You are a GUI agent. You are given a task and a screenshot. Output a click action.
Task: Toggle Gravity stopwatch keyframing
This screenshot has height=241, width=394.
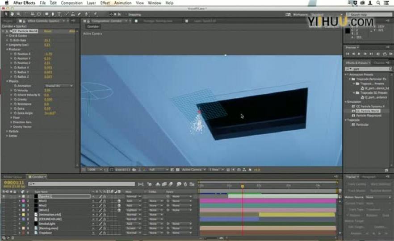(x=15, y=100)
